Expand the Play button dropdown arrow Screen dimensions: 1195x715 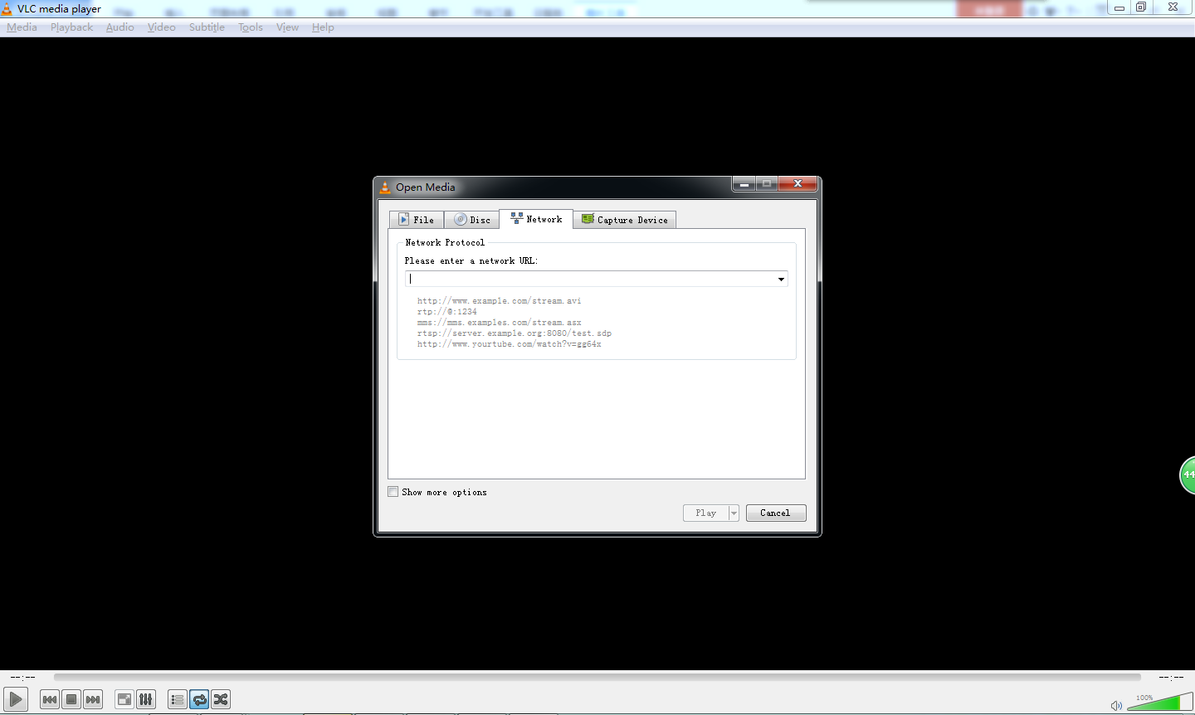click(x=734, y=513)
